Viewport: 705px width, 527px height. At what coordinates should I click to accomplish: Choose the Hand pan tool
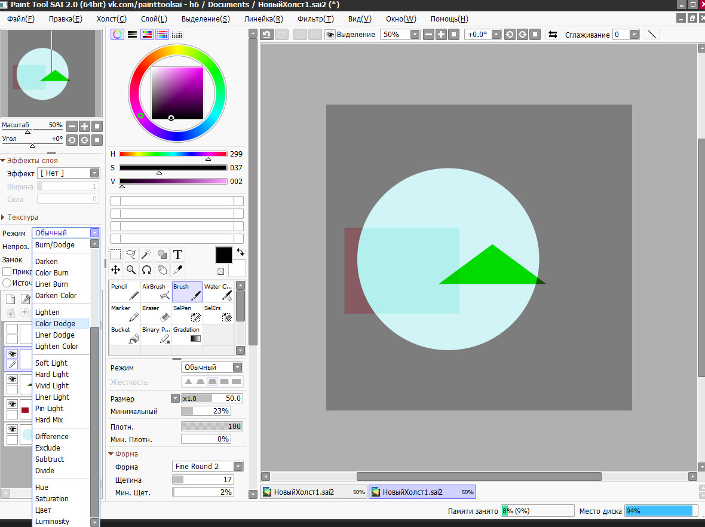click(163, 270)
